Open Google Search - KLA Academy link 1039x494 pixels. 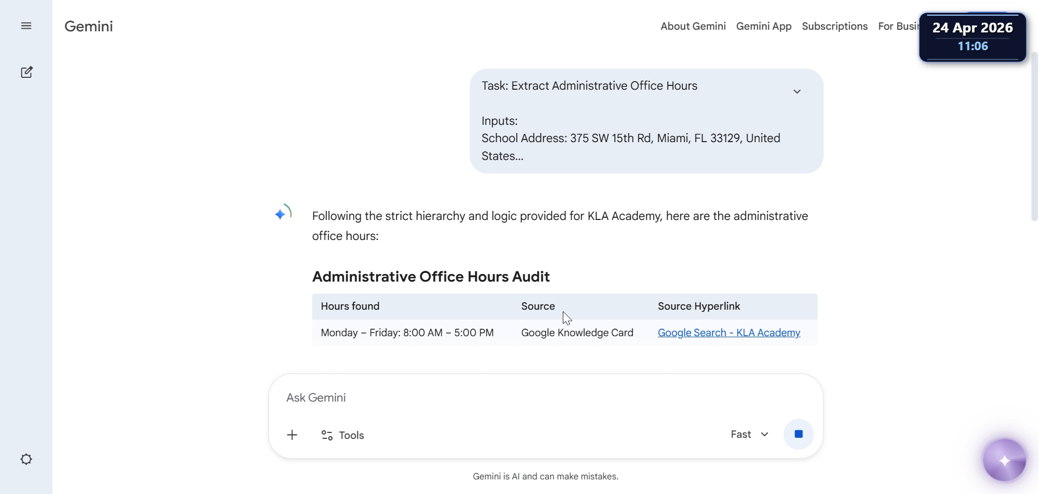click(x=729, y=333)
